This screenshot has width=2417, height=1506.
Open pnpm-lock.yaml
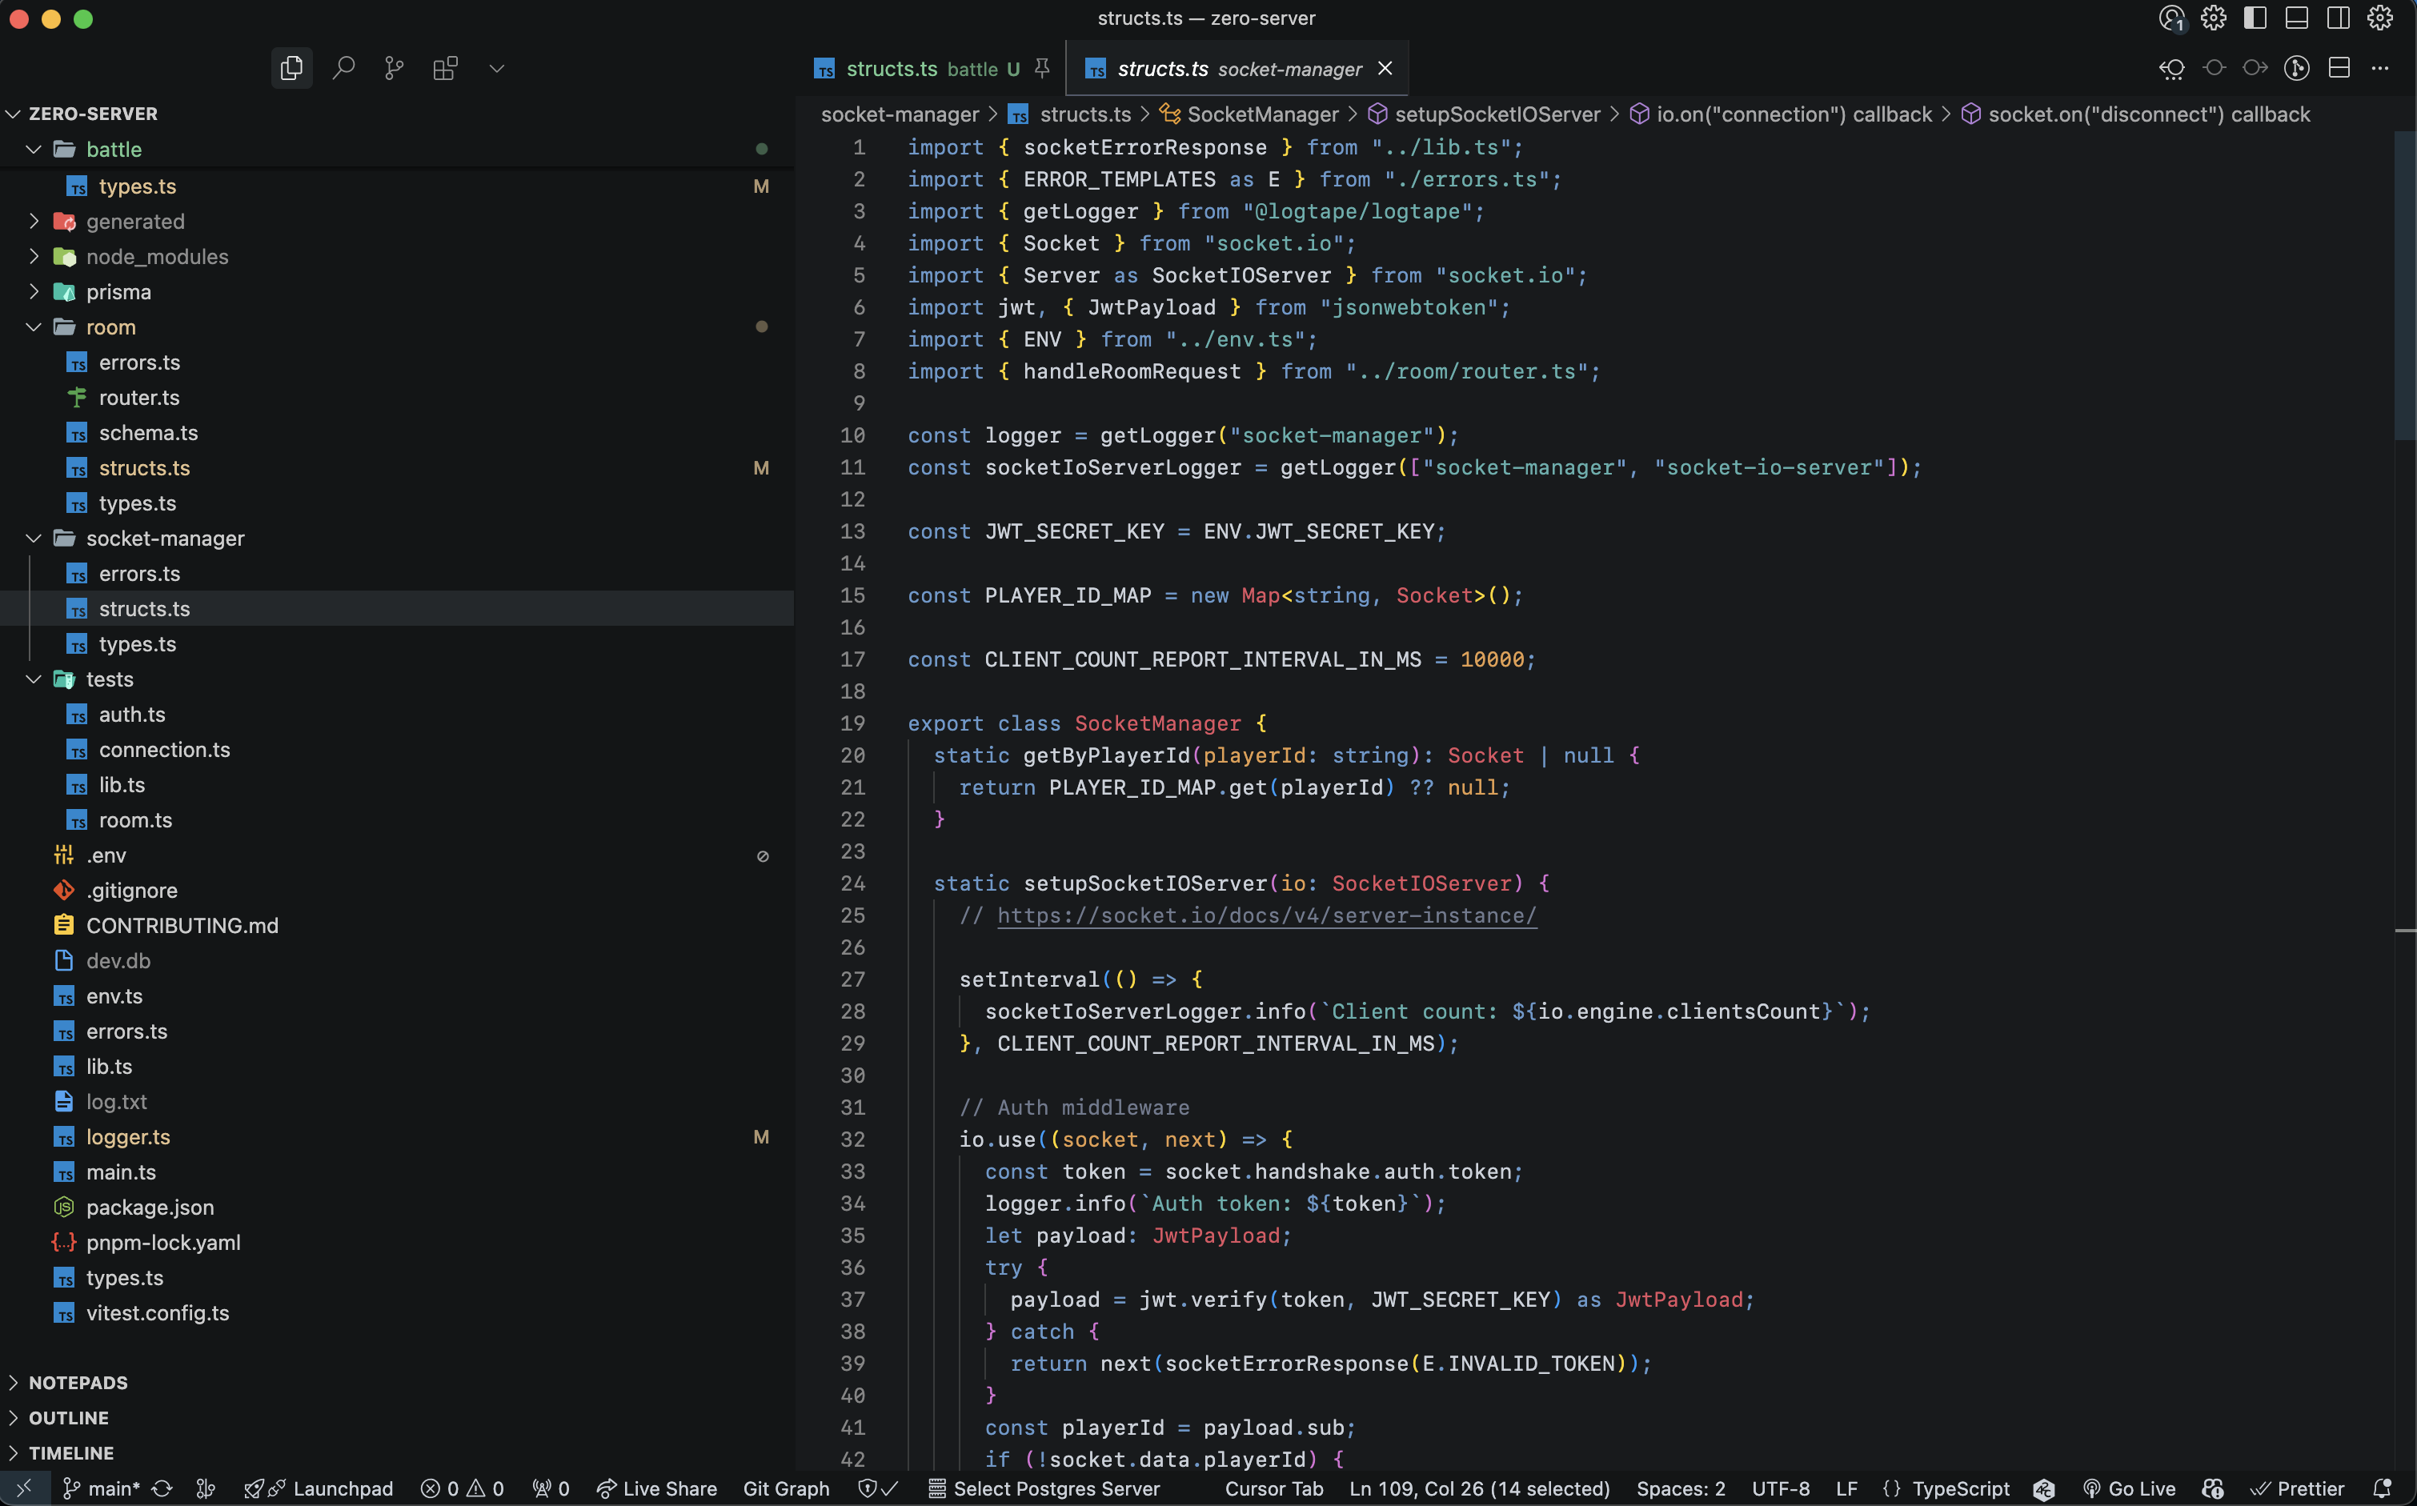(x=397, y=1242)
